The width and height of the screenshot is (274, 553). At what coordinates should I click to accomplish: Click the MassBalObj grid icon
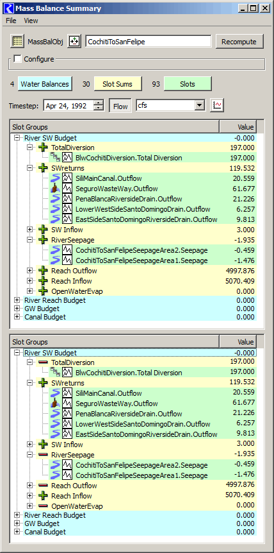point(17,42)
